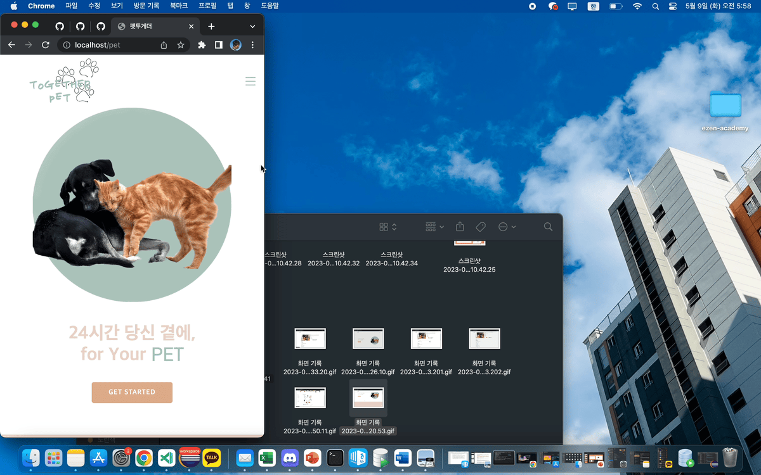761x475 pixels.
Task: Click the GET STARTED button
Action: pos(132,392)
